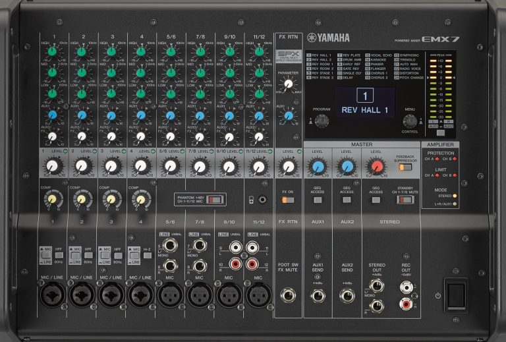Toggle the FX ON switch
The image size is (506, 342).
coord(288,200)
